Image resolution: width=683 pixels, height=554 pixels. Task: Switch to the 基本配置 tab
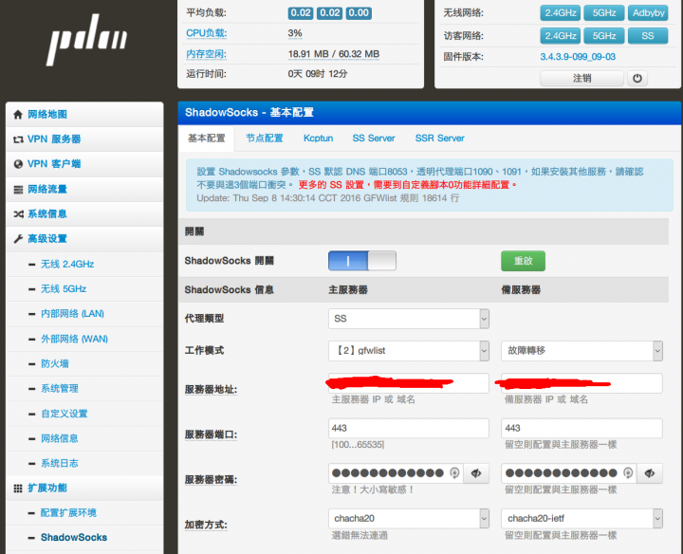pos(207,138)
